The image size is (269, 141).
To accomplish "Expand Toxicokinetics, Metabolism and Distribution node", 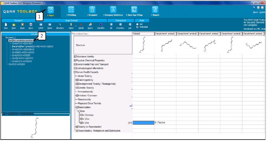I will 77,131.
